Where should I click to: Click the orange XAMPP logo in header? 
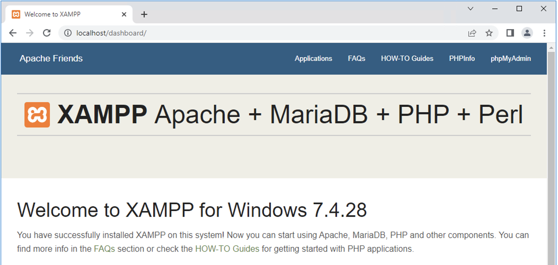click(37, 115)
